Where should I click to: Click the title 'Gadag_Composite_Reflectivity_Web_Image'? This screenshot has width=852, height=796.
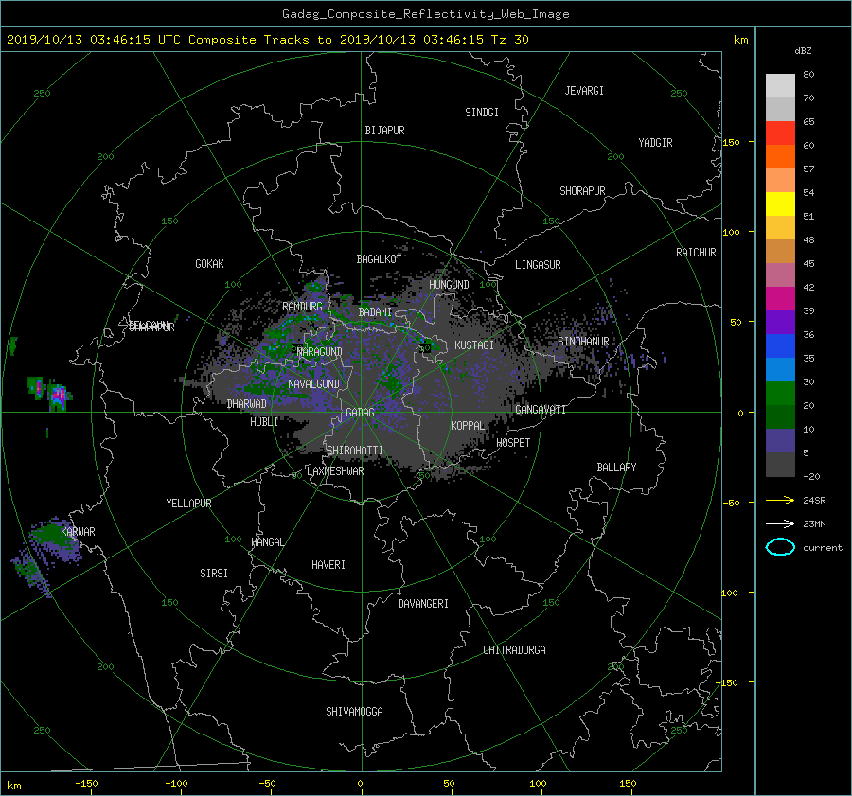pos(425,14)
